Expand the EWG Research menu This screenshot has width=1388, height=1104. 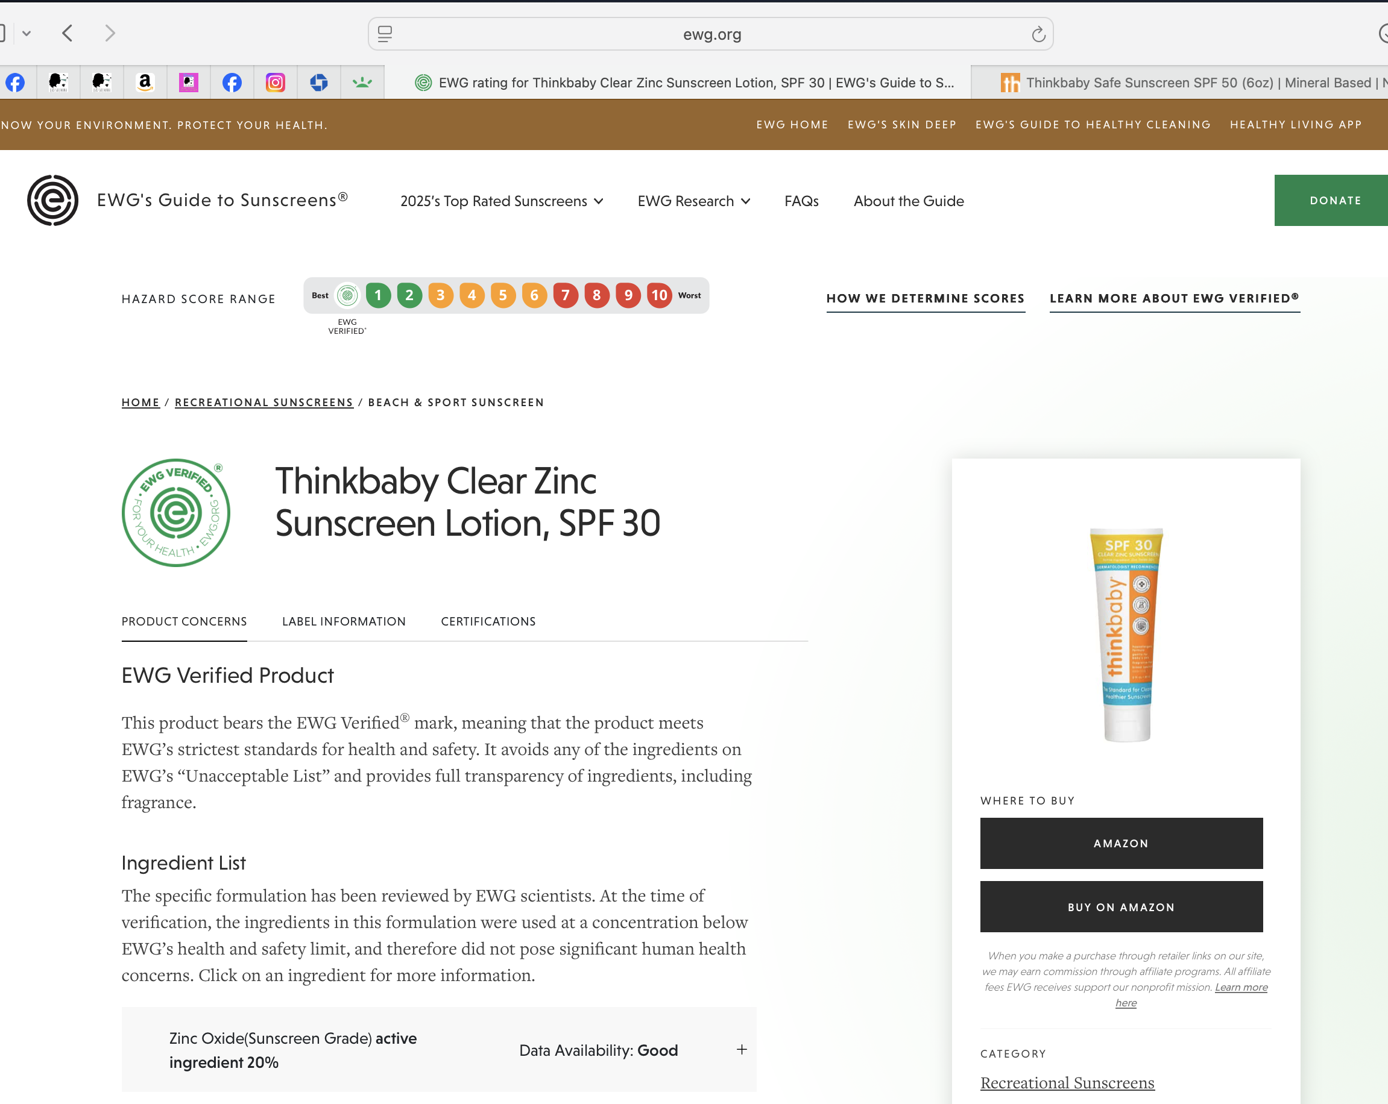pyautogui.click(x=693, y=201)
